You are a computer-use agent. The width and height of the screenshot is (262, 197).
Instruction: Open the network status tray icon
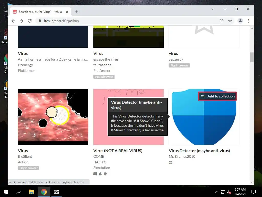click(x=223, y=192)
